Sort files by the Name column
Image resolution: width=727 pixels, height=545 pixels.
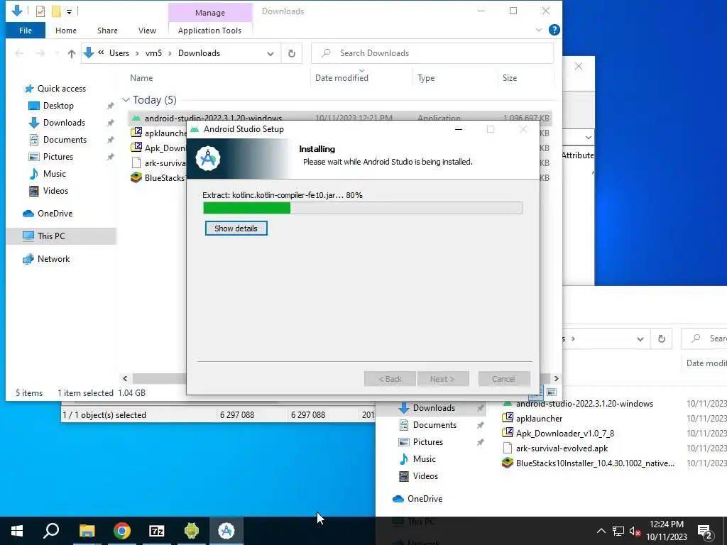point(141,78)
